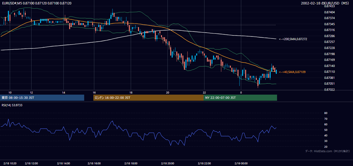Click the RSI 40 level label
Viewport: 353px width, 166px height.
pyautogui.click(x=326, y=135)
